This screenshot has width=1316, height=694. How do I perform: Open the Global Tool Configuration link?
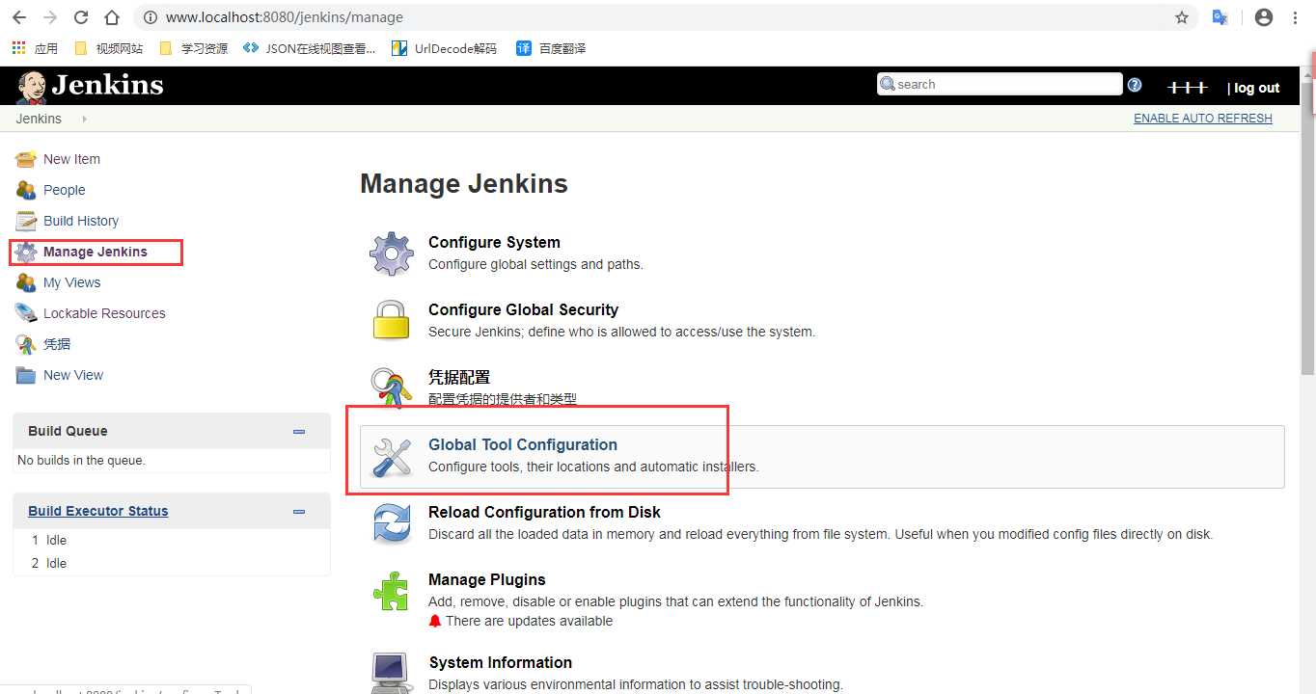coord(523,444)
